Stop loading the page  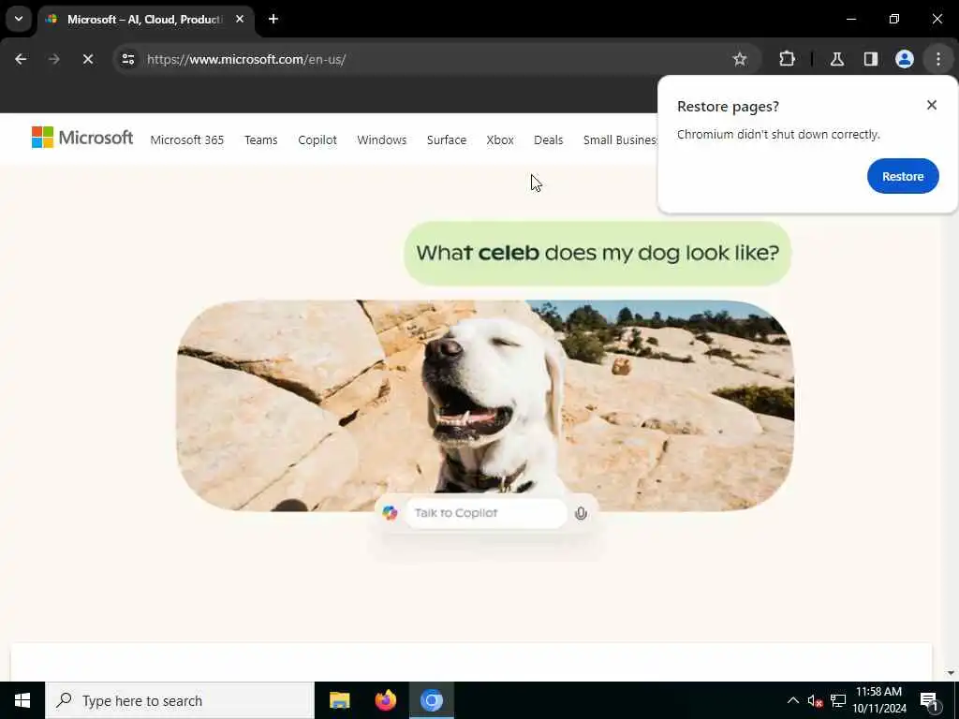[87, 59]
